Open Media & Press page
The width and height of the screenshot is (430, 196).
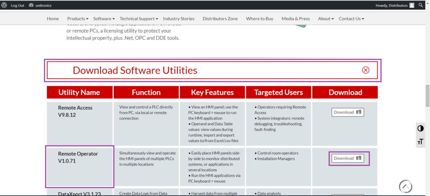pyautogui.click(x=296, y=19)
